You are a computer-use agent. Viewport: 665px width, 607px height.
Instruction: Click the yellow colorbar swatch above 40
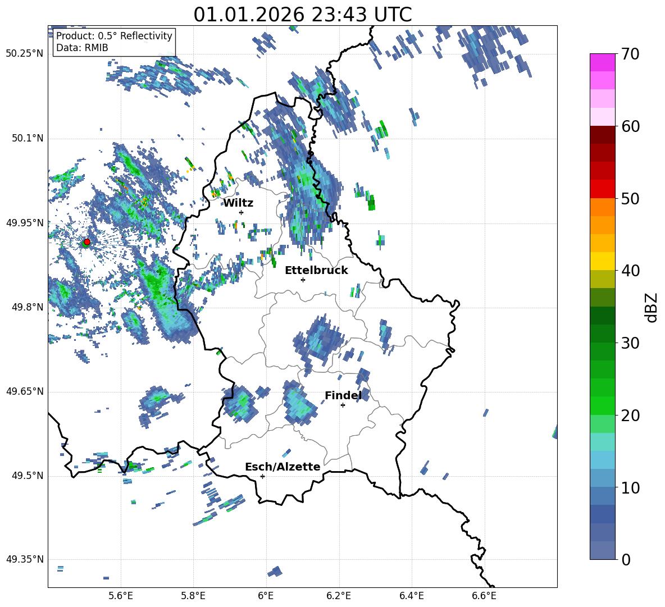602,261
